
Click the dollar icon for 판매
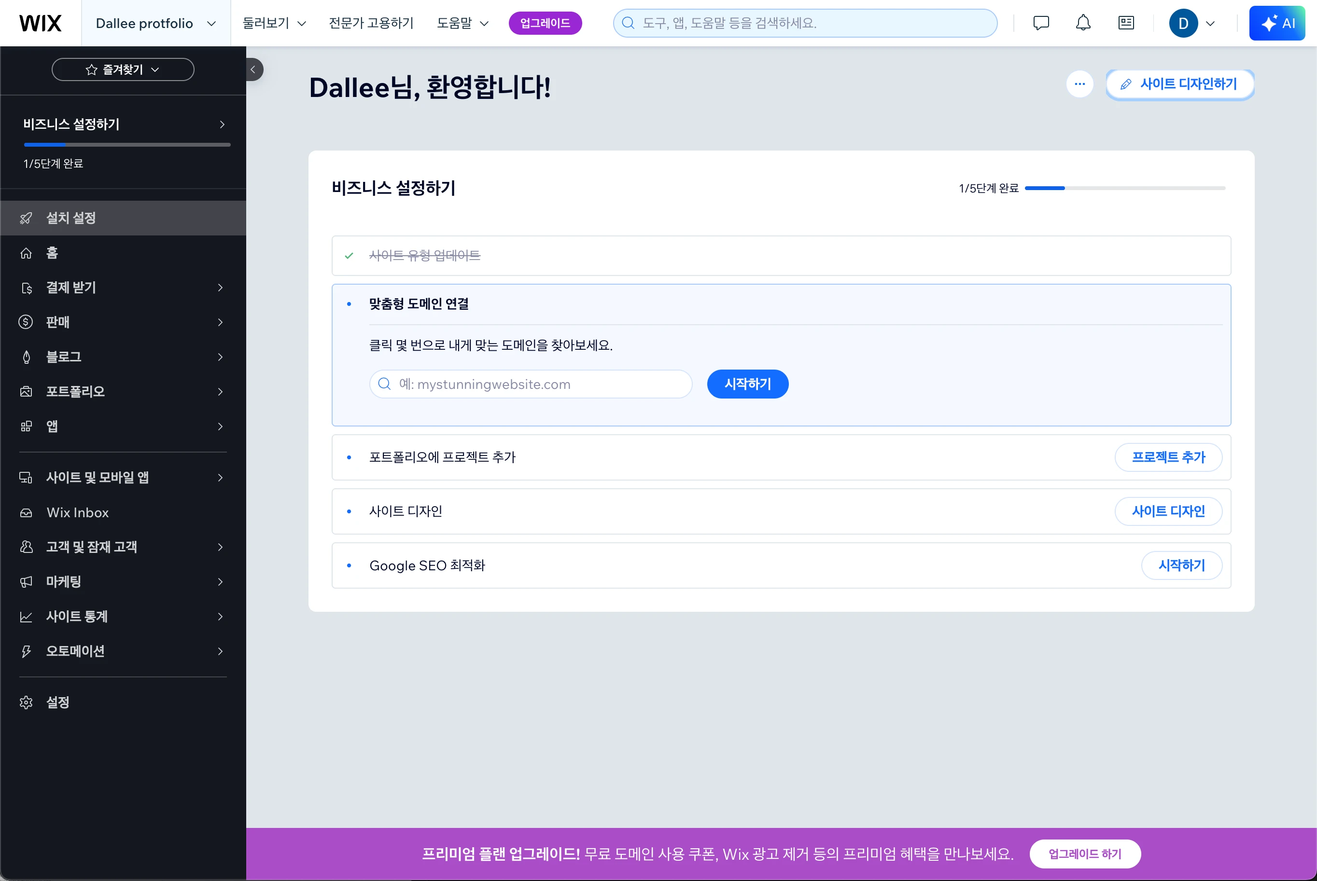[26, 322]
